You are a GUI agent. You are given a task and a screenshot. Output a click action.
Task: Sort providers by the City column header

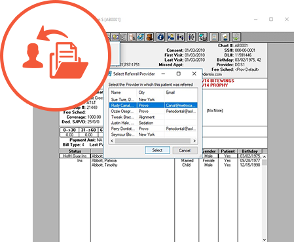(x=151, y=92)
